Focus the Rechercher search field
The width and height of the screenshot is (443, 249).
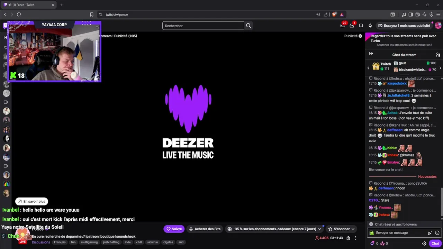coord(203,26)
